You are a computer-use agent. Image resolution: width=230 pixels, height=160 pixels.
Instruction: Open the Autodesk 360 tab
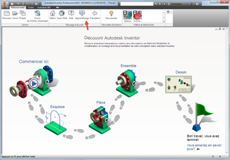click(x=44, y=7)
